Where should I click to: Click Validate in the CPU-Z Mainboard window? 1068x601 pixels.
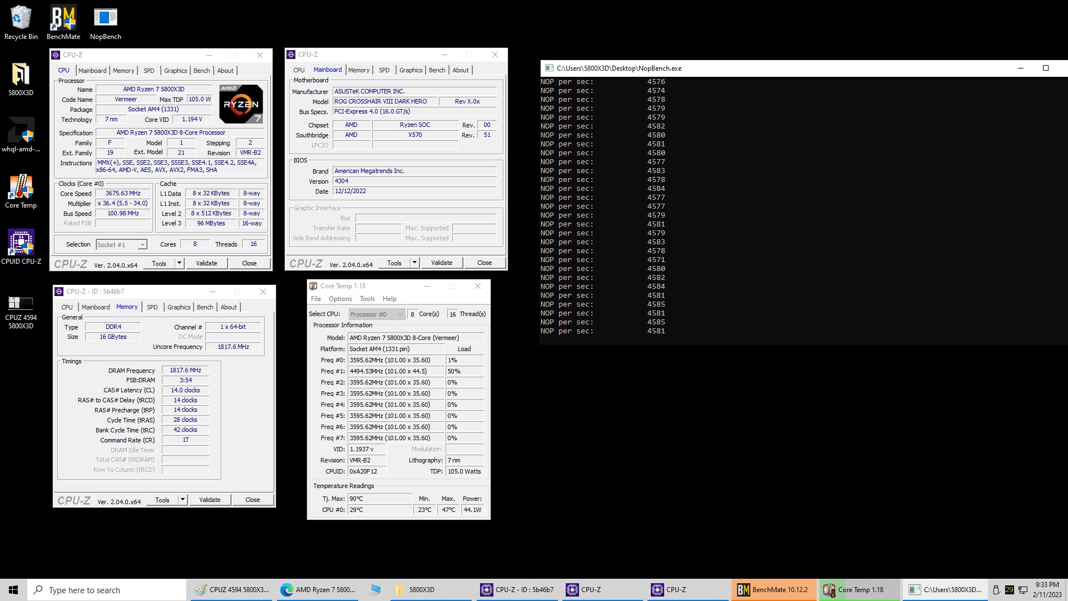point(442,263)
